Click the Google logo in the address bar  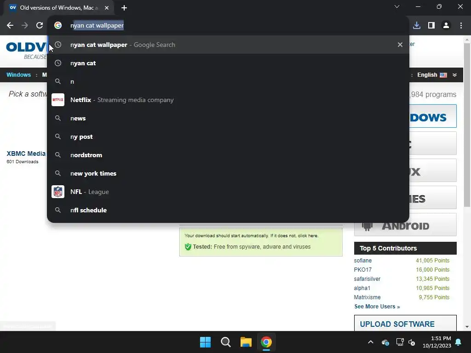click(x=58, y=26)
